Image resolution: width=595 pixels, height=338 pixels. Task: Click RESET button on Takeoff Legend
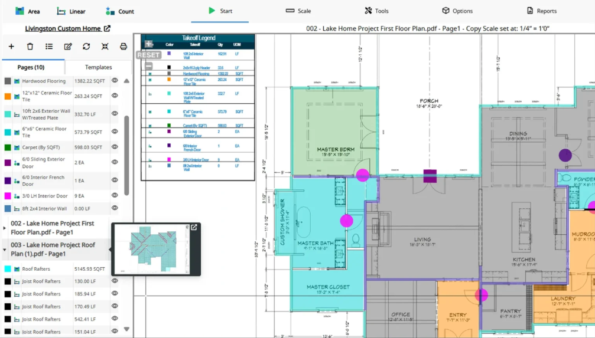click(148, 55)
